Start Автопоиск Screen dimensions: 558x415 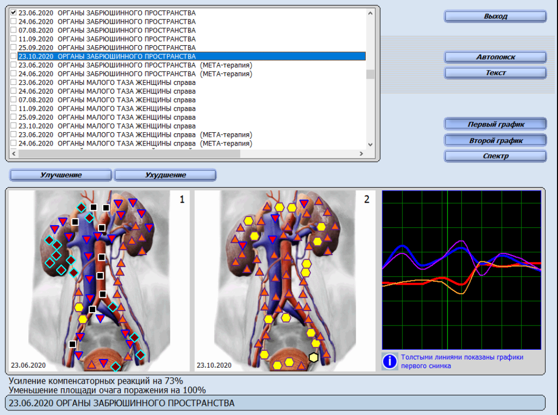point(495,57)
